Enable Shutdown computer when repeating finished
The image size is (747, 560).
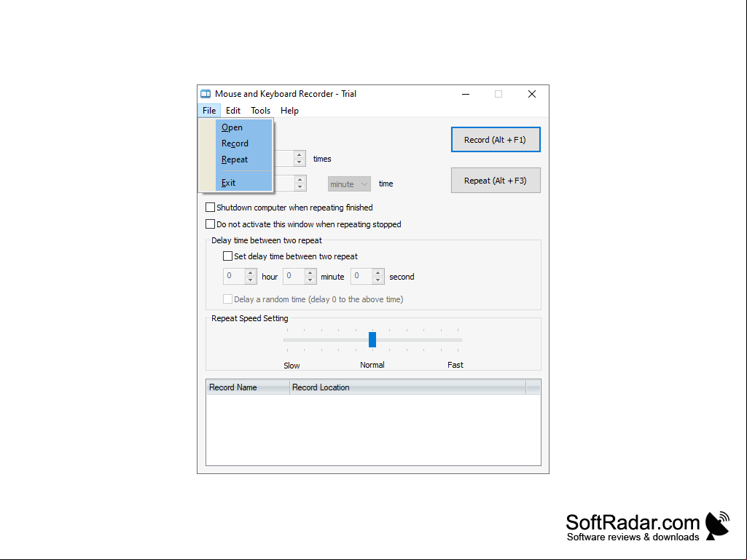210,208
